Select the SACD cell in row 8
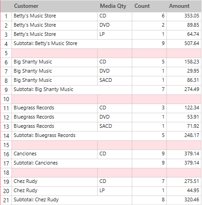The width and height of the screenshot is (202, 205). pyautogui.click(x=115, y=81)
